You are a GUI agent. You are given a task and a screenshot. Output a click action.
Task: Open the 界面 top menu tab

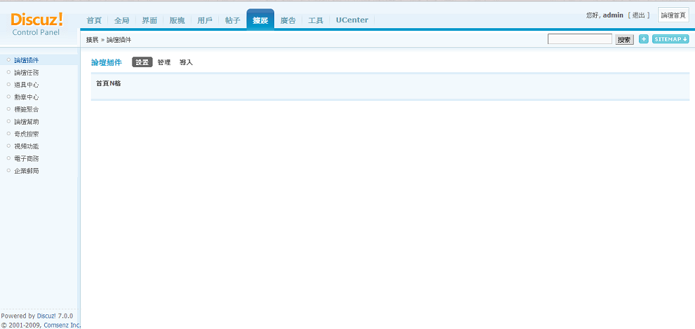tap(149, 20)
